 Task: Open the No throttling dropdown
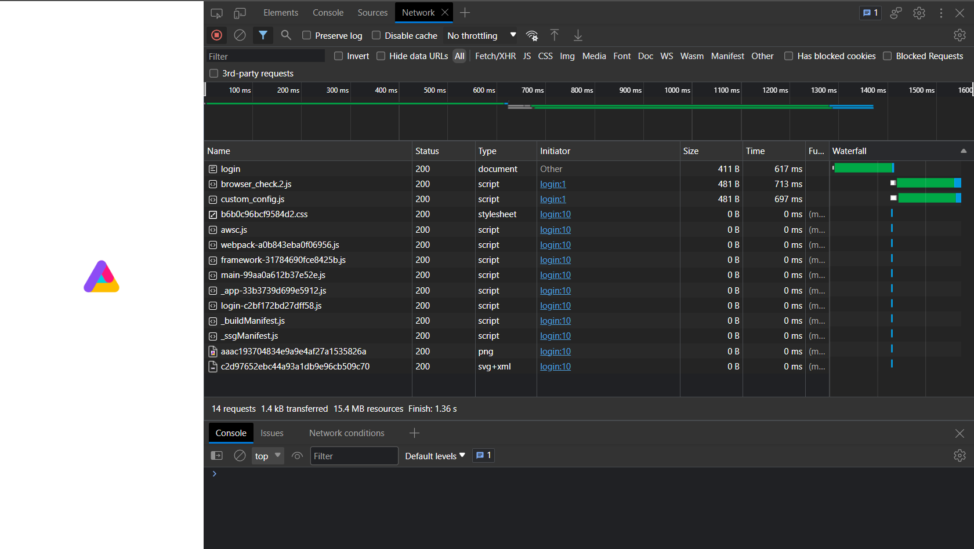pos(481,35)
